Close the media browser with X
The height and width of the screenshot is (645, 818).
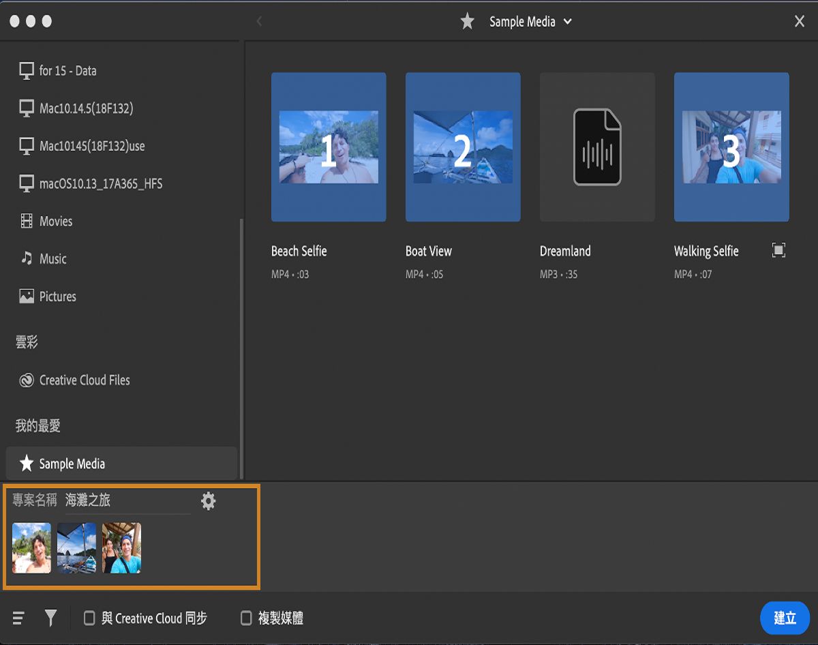[800, 22]
